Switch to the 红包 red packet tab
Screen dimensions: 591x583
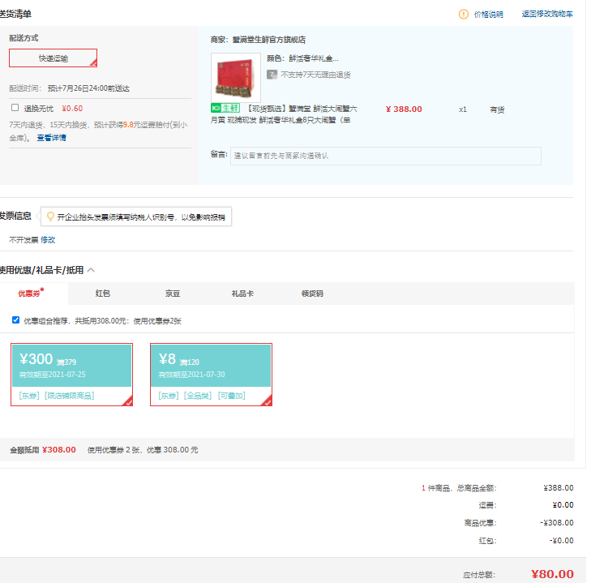pyautogui.click(x=102, y=294)
